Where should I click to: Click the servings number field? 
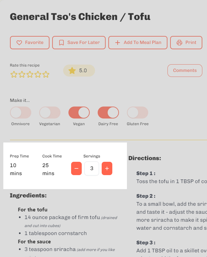pyautogui.click(x=92, y=168)
